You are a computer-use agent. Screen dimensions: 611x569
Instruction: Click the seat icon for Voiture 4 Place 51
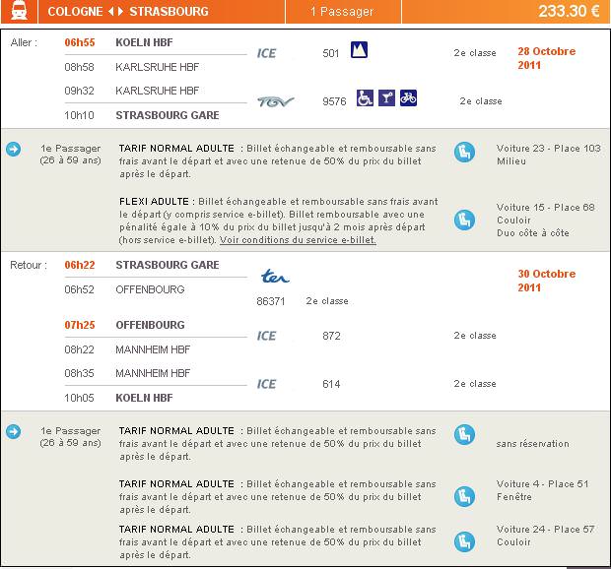click(464, 496)
